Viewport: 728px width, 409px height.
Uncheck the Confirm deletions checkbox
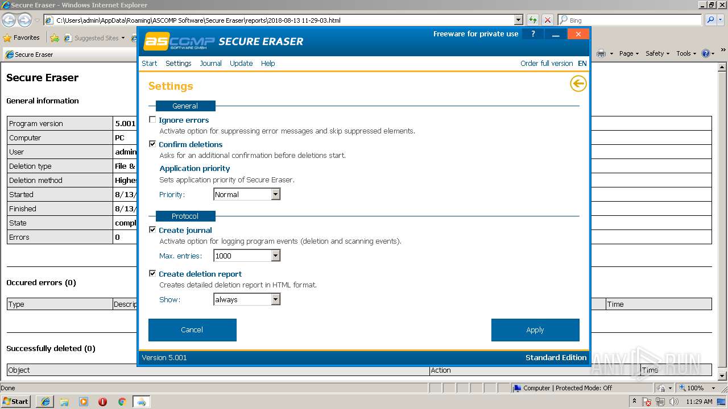click(152, 144)
